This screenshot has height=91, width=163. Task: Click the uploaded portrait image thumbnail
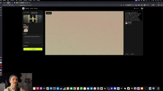point(26,29)
